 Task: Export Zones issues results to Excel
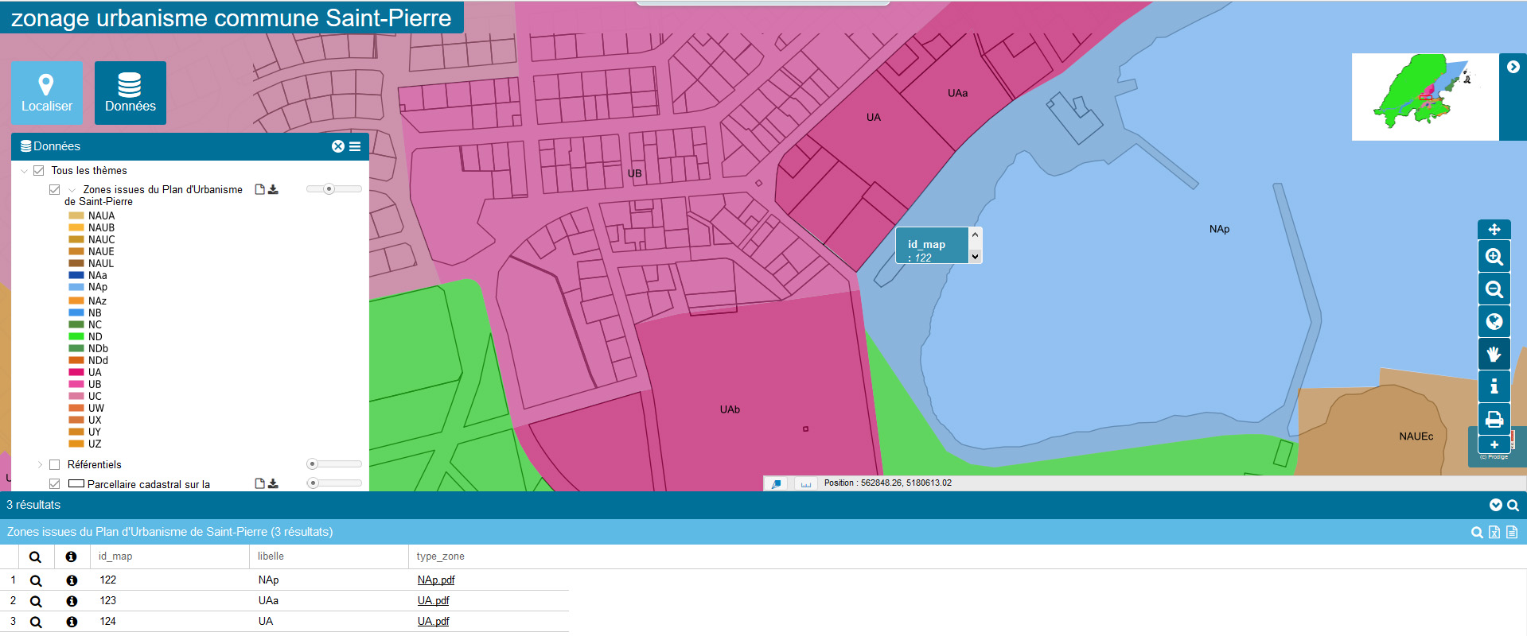point(1494,533)
